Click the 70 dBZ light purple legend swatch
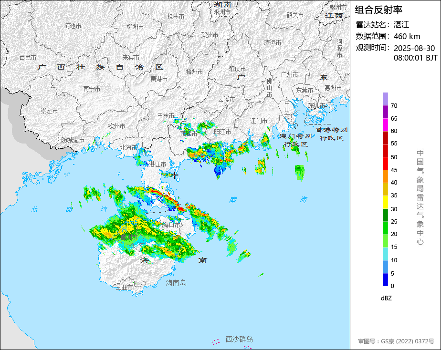441x350 pixels. tap(385, 99)
